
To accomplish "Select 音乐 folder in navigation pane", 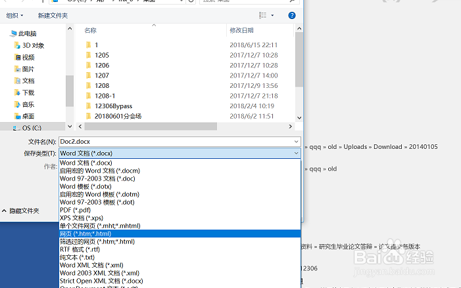I will [x=24, y=104].
